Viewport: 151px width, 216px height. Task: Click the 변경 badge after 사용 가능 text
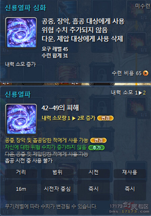[x=98, y=140]
